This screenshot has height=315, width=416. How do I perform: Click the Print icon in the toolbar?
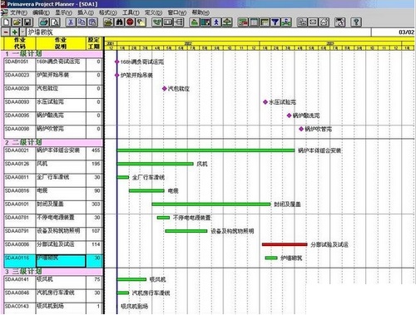tap(44, 22)
